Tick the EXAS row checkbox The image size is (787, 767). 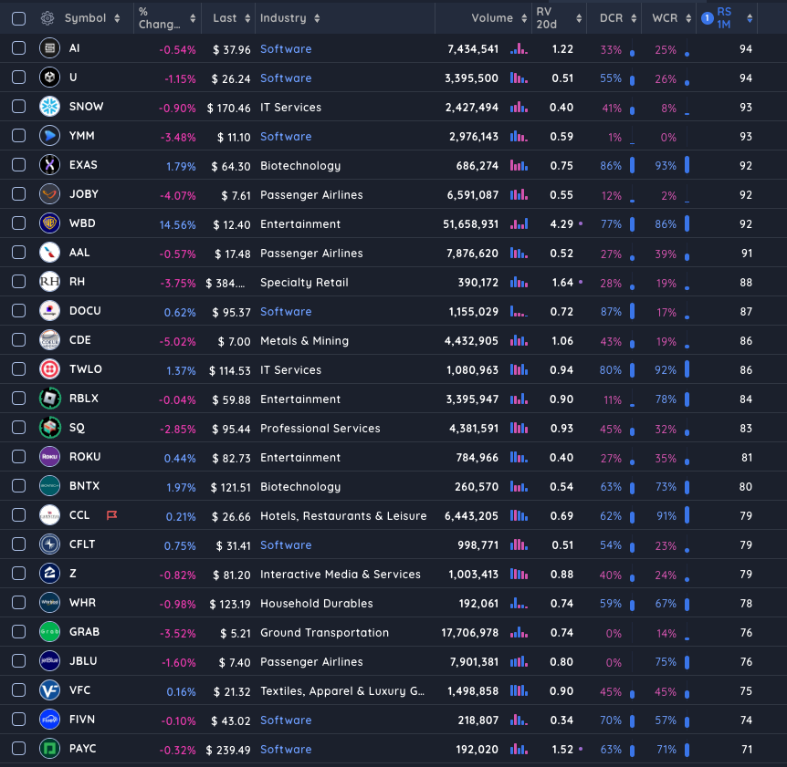pyautogui.click(x=18, y=165)
